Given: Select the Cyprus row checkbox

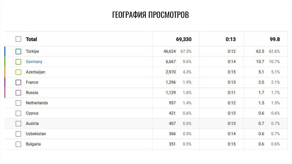Looking at the screenshot, I should tap(19, 113).
